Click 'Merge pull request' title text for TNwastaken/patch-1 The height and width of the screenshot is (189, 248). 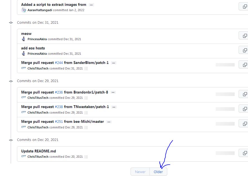(x=38, y=107)
